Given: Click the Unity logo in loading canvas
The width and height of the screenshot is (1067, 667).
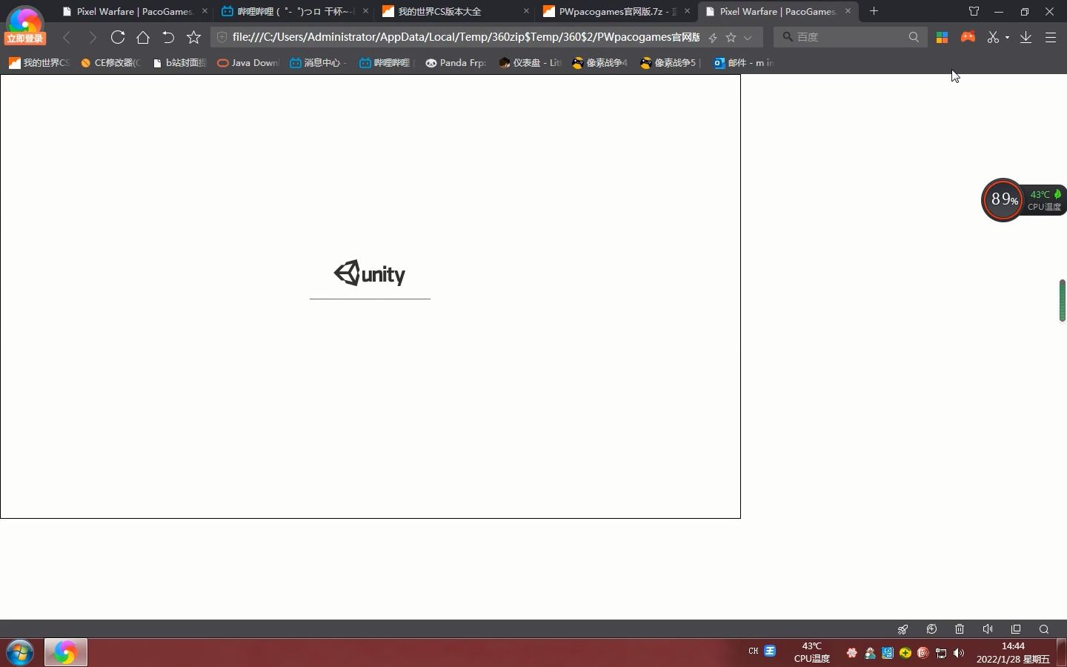Looking at the screenshot, I should 370,273.
